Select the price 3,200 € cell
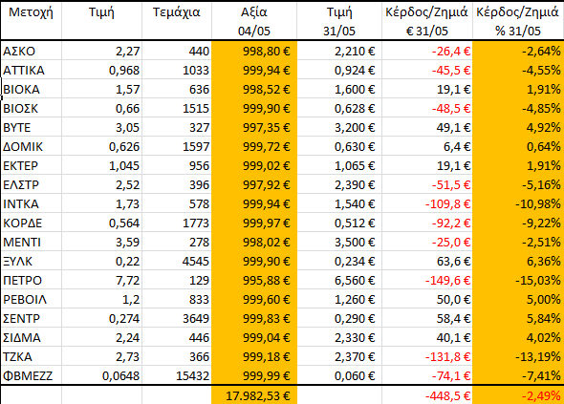This screenshot has height=404, width=564. [339, 128]
